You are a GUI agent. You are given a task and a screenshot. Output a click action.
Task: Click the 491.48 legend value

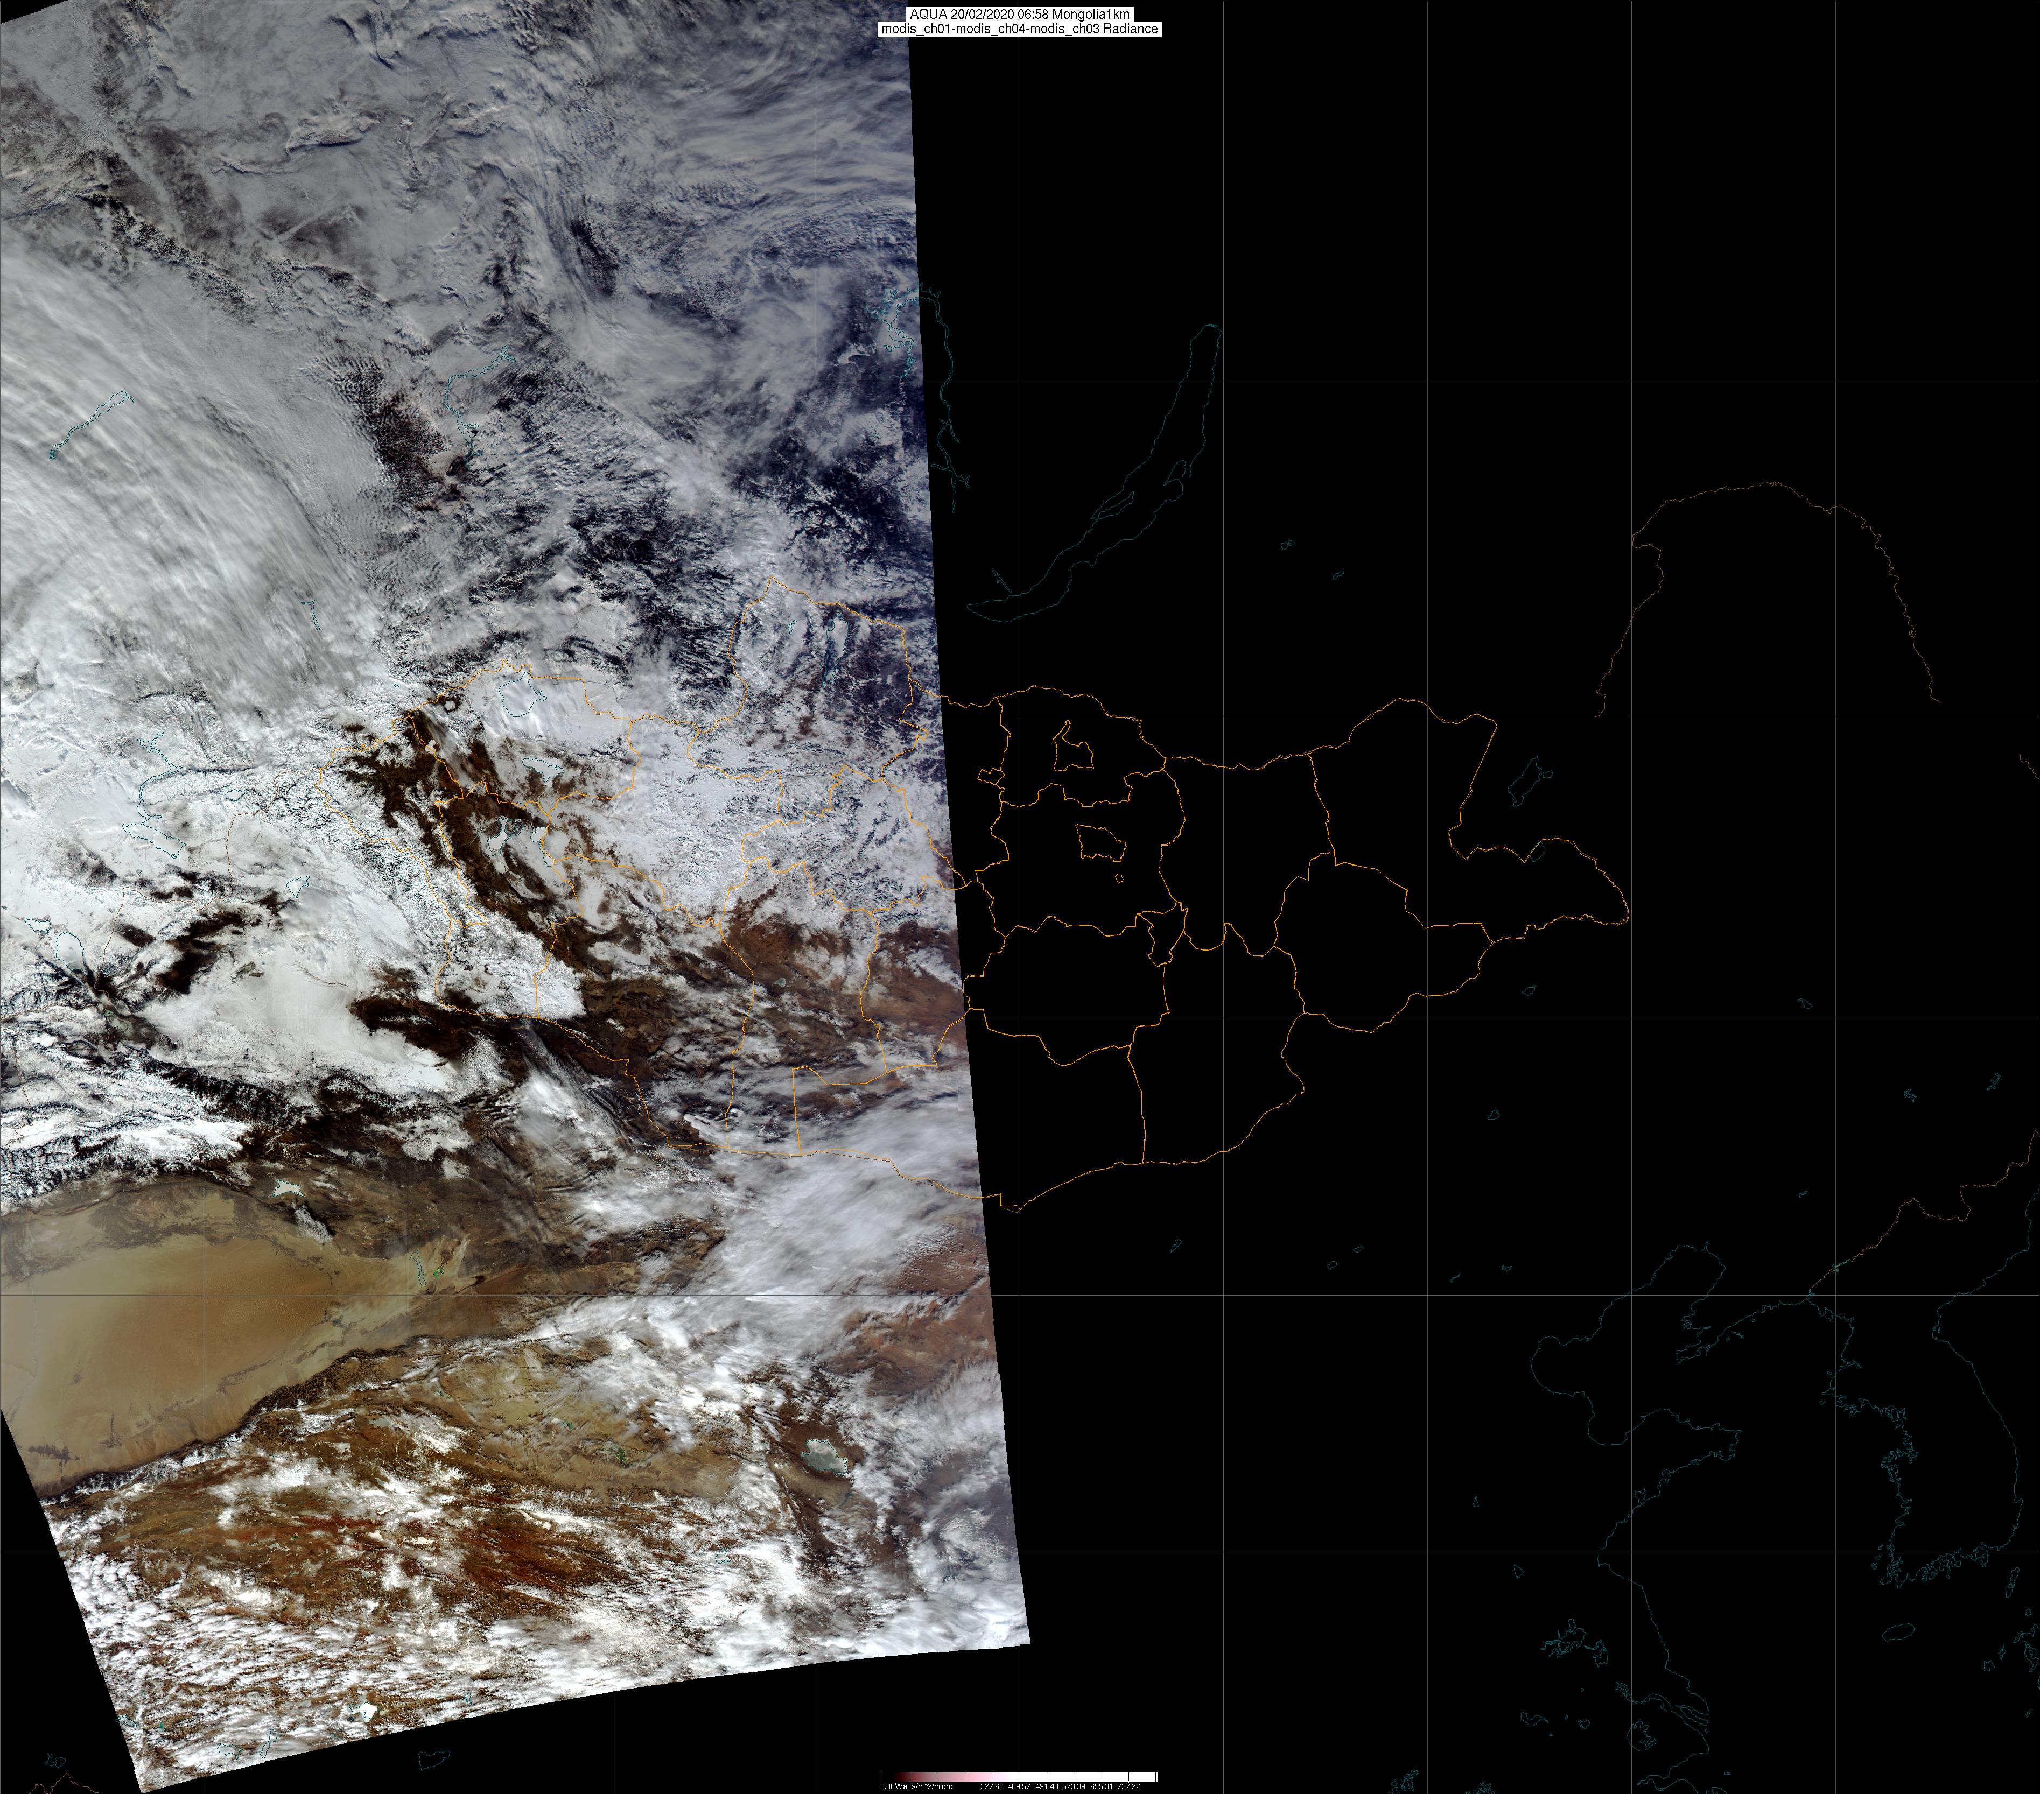1047,1787
